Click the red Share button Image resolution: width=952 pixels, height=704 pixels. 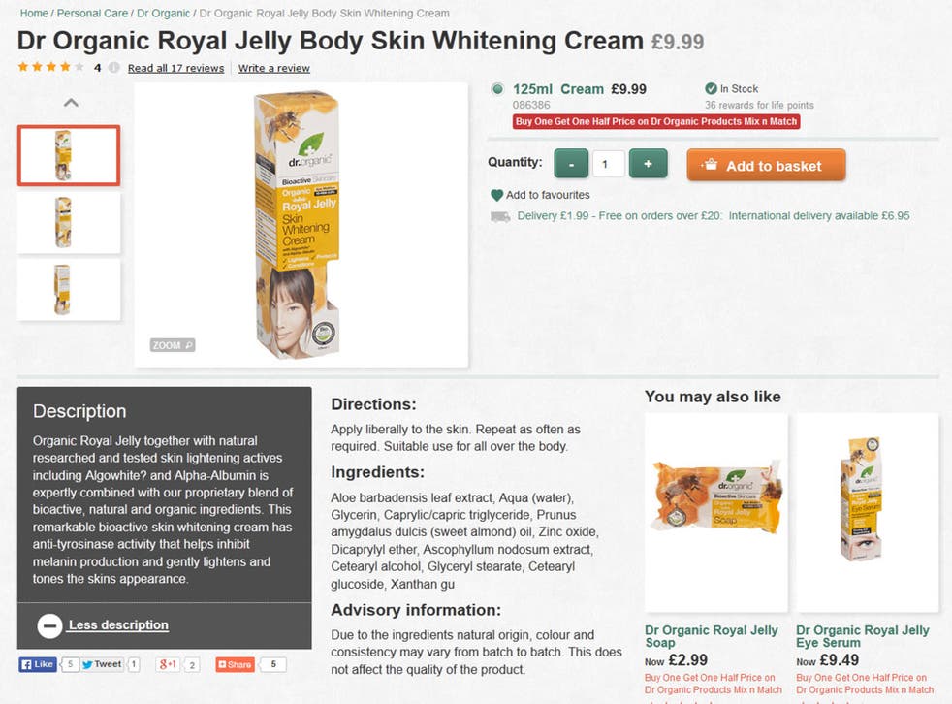pos(235,664)
